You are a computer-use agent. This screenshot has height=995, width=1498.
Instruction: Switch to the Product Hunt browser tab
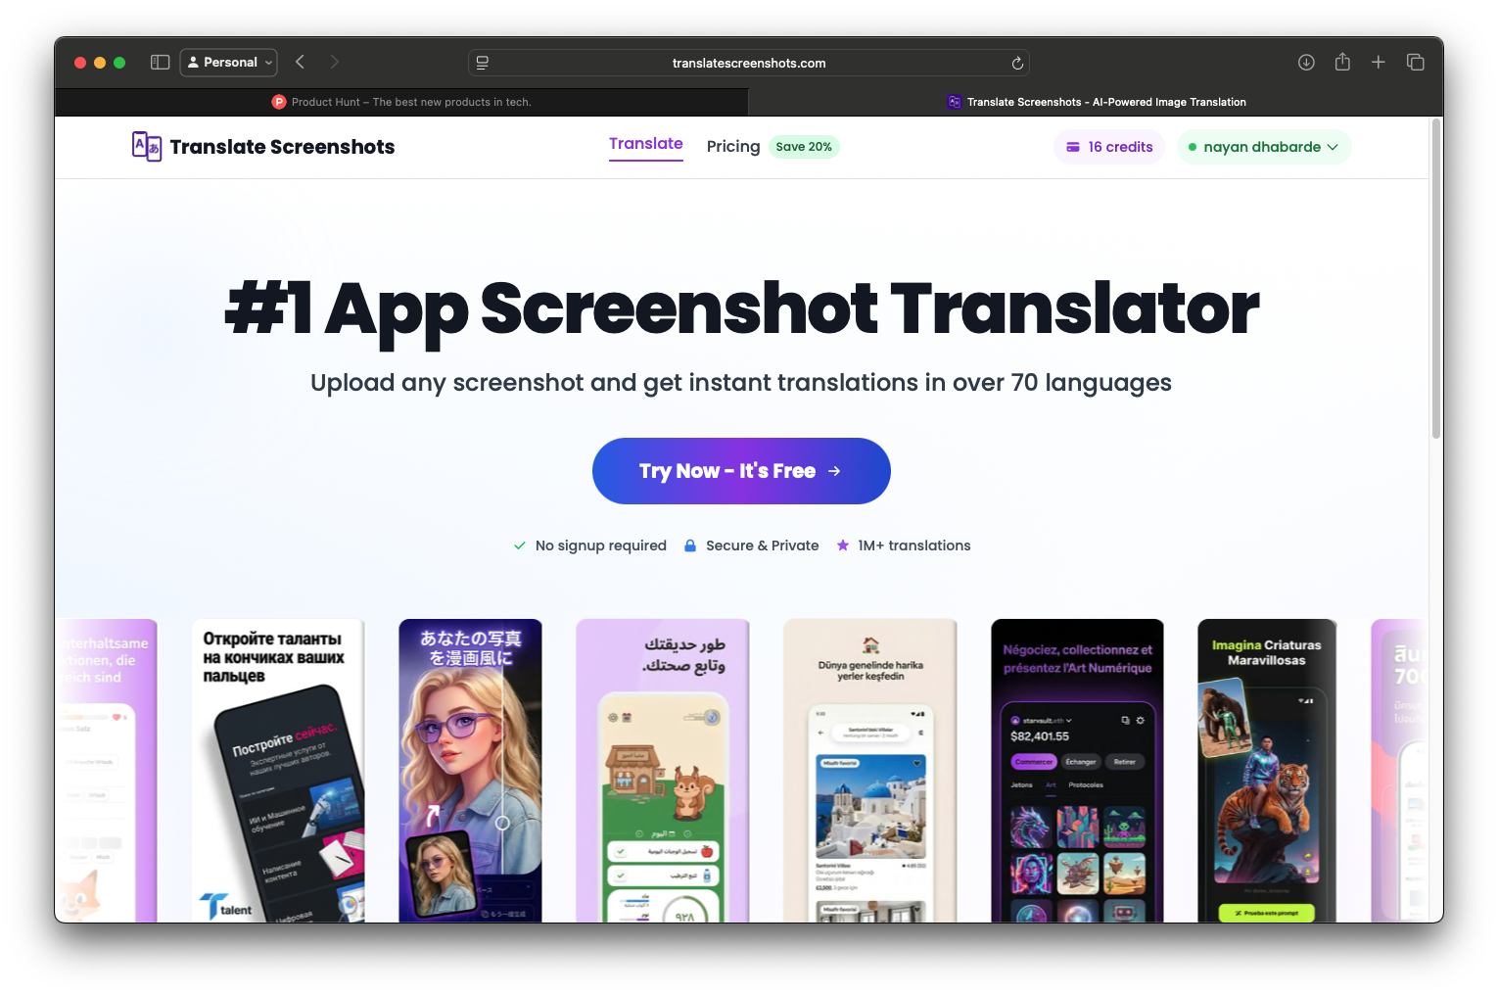[401, 102]
